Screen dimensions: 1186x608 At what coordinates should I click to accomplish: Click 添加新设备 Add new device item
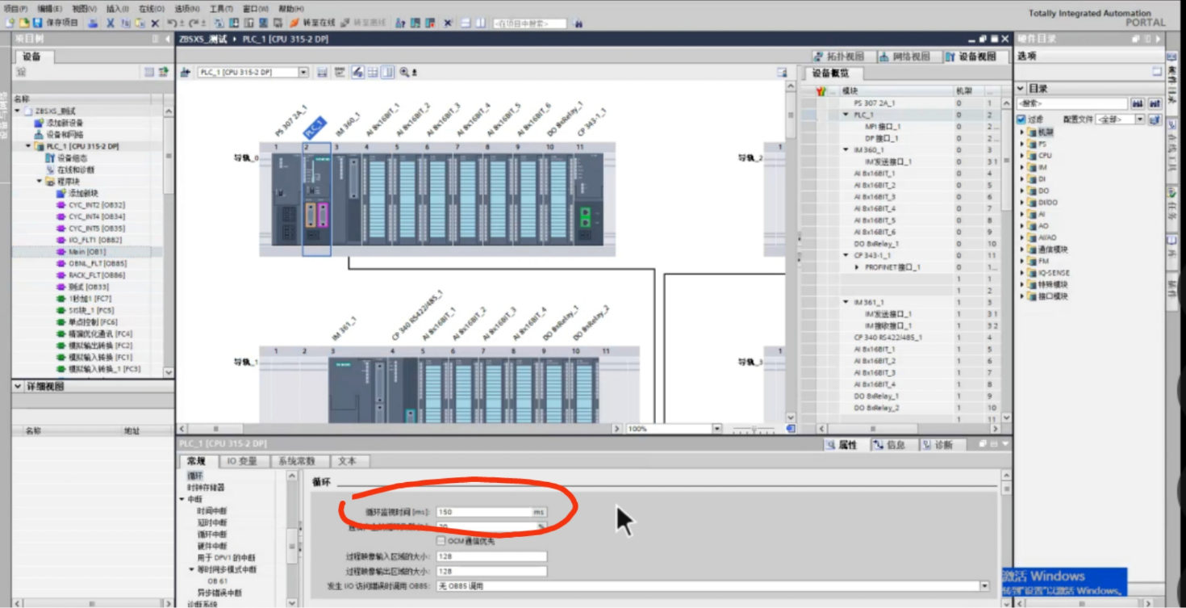tap(60, 123)
